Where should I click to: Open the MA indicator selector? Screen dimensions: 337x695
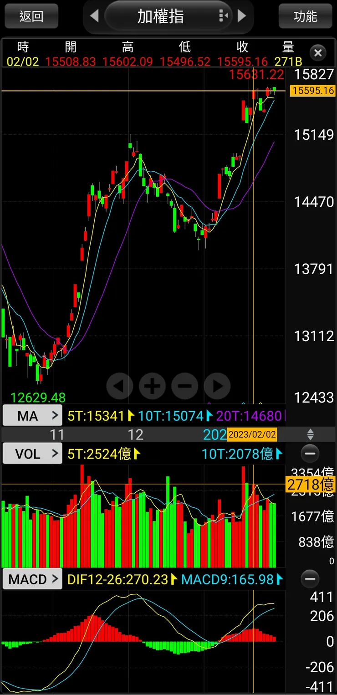(x=32, y=416)
